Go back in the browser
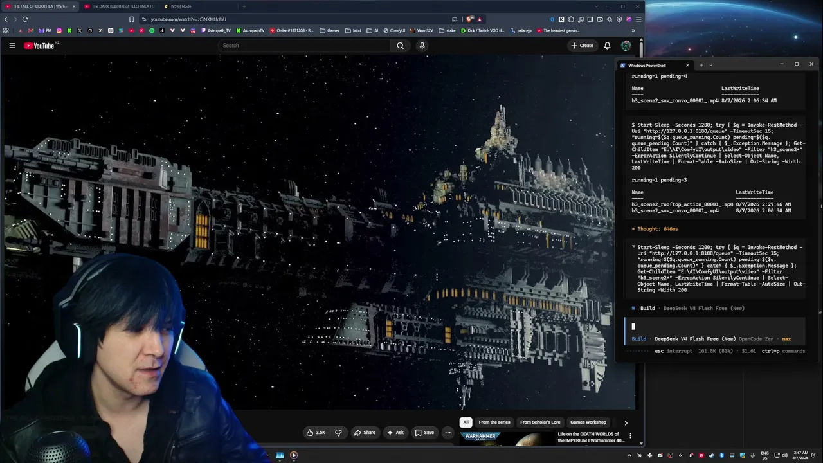The width and height of the screenshot is (823, 463). click(6, 19)
